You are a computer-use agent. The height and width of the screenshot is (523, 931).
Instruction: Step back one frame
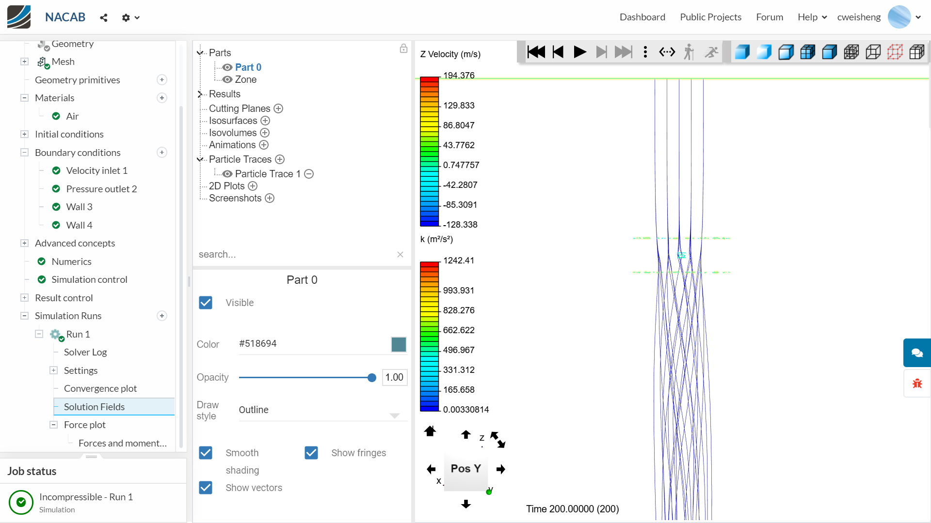click(558, 52)
